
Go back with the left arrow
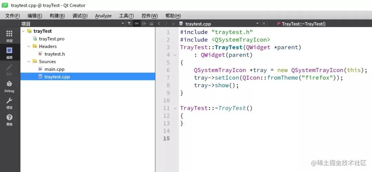[x=159, y=23]
